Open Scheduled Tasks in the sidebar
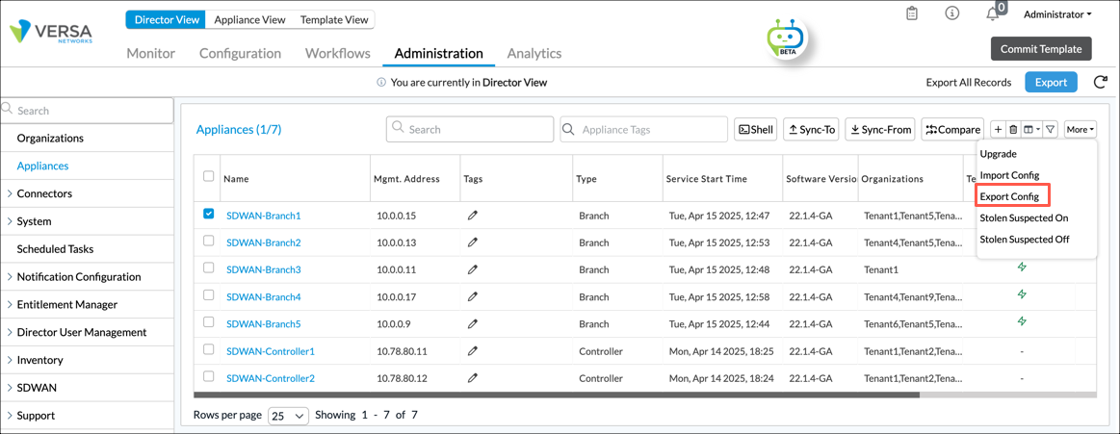This screenshot has width=1120, height=434. click(55, 249)
